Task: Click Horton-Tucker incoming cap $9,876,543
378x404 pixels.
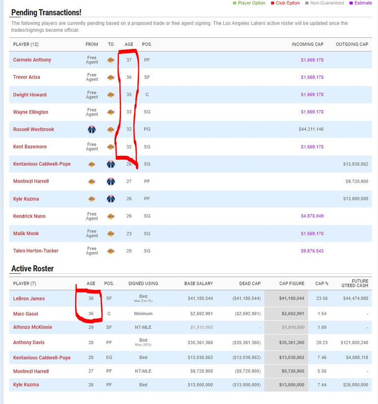Action: pos(312,250)
